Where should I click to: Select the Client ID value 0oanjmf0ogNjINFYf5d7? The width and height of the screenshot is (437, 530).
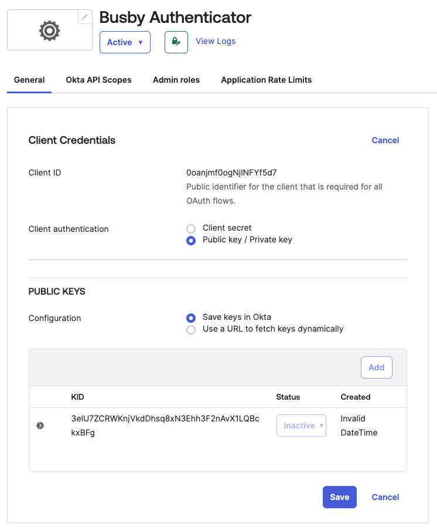[231, 173]
